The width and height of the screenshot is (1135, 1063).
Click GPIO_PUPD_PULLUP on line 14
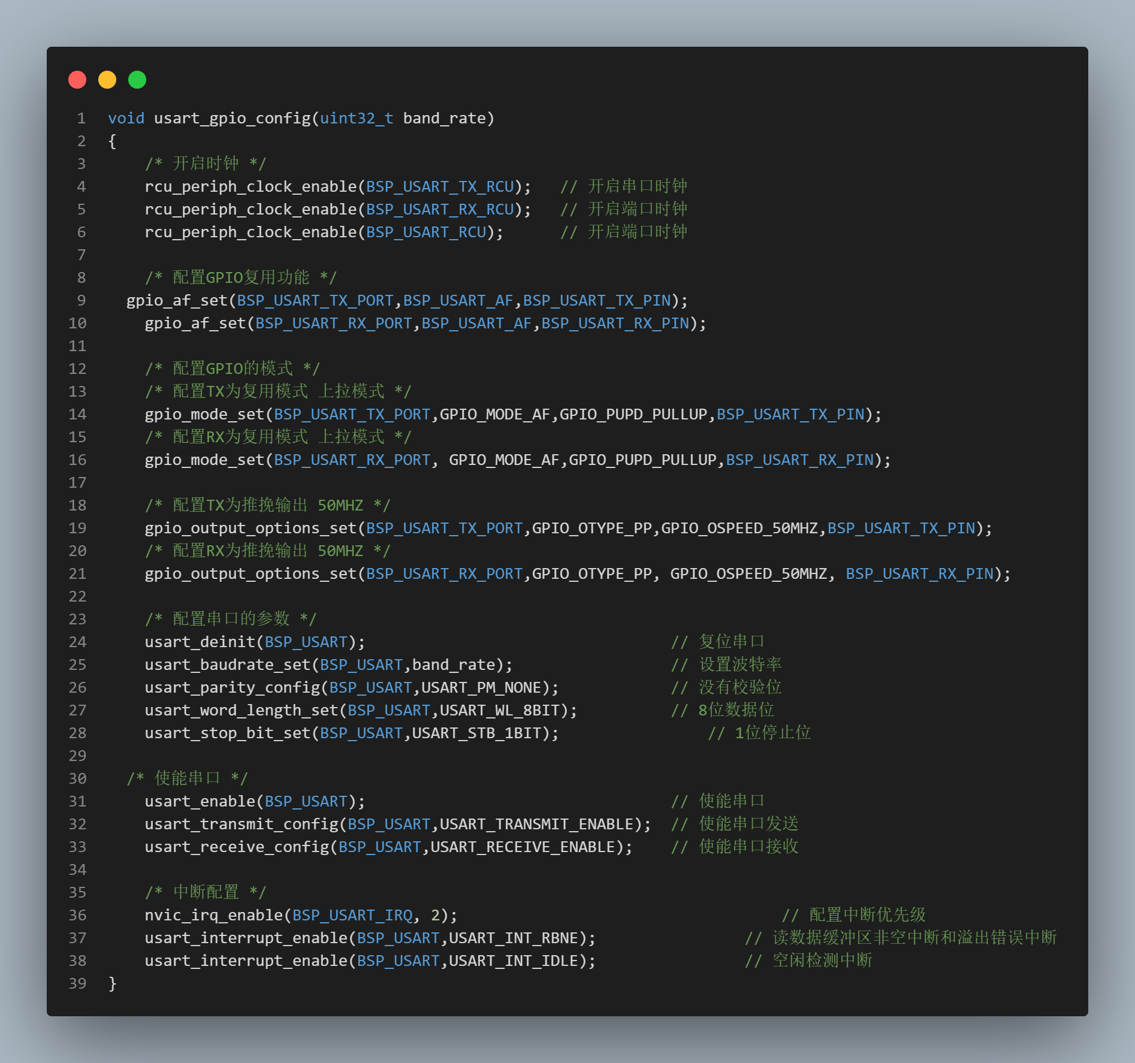[x=633, y=415]
